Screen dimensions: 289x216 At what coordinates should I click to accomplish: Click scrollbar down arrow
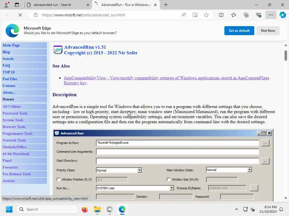[x=286, y=198]
